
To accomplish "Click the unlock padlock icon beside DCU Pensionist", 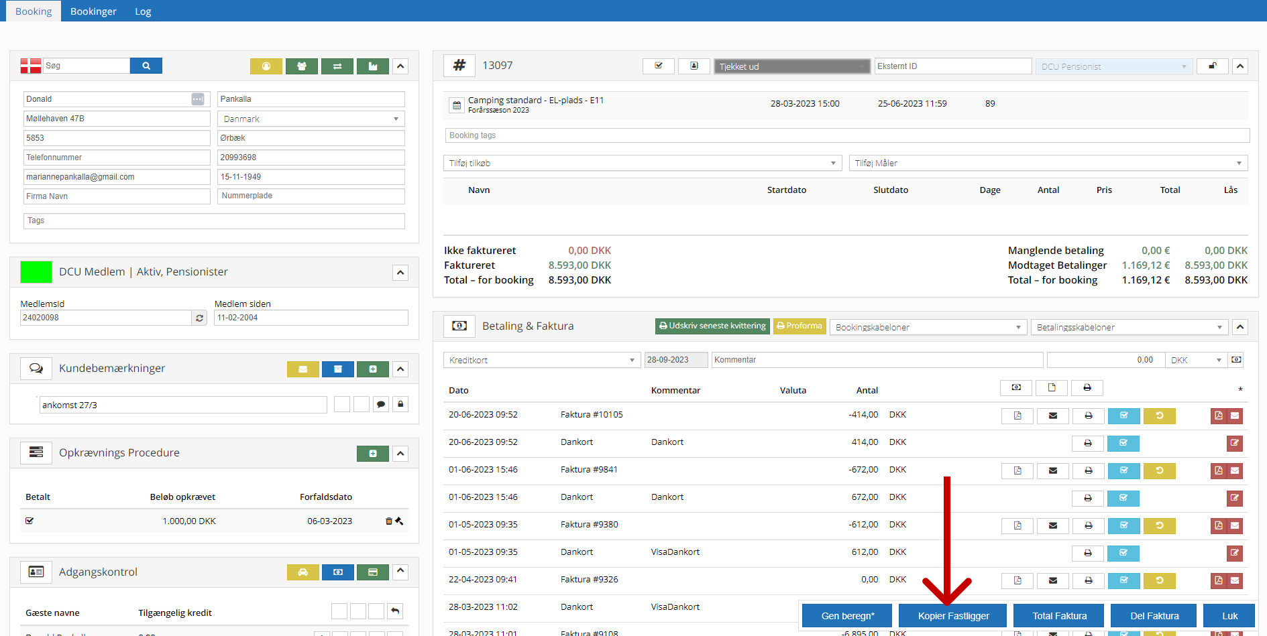I will [1213, 66].
